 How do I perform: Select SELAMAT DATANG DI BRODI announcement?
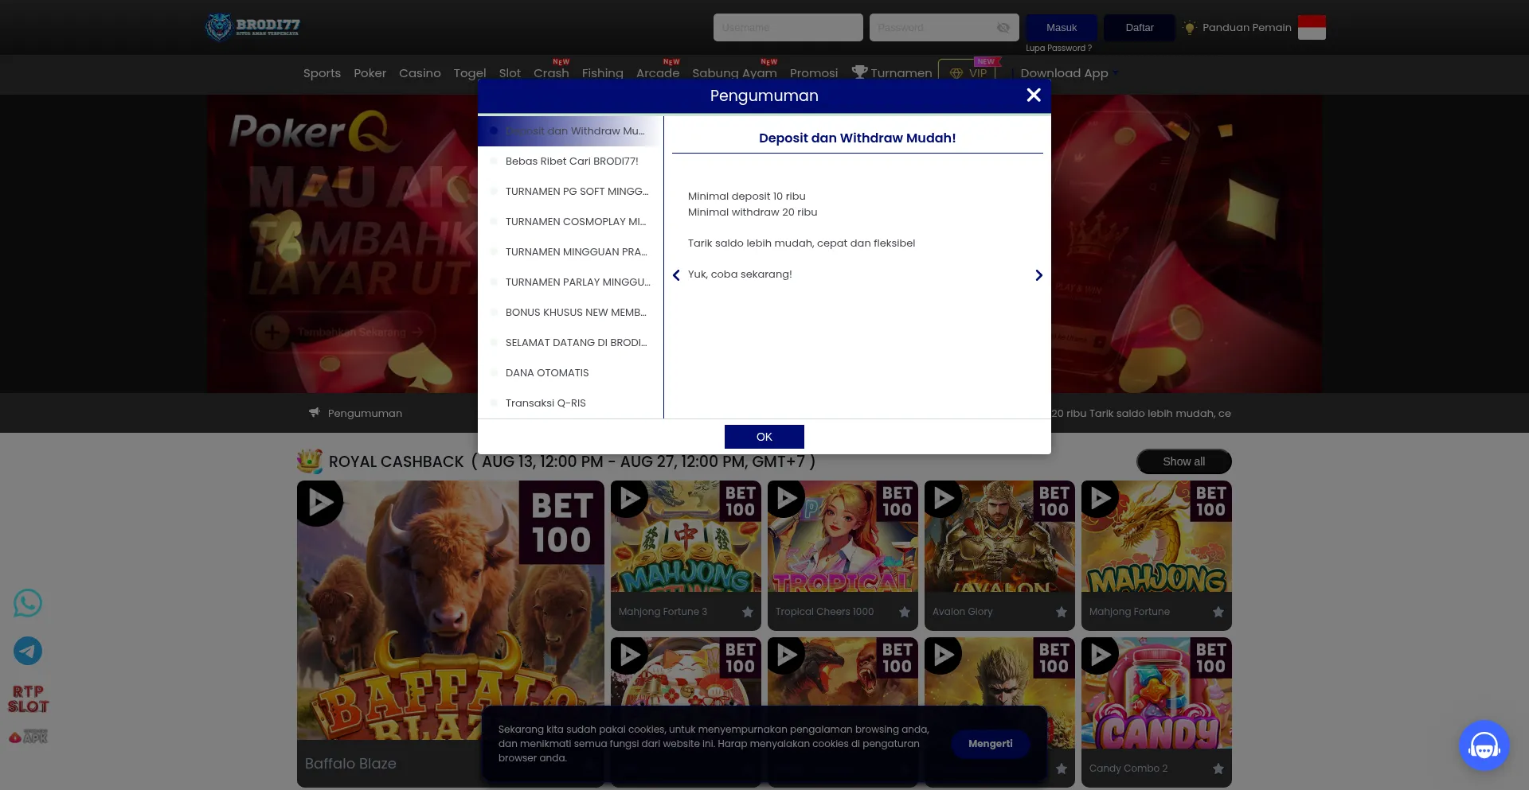[570, 343]
